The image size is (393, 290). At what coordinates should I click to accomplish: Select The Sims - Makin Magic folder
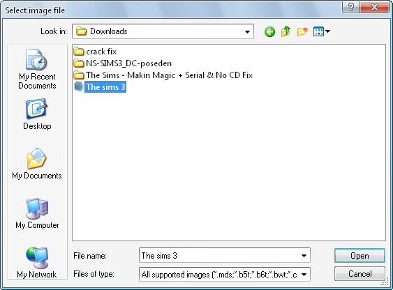163,75
